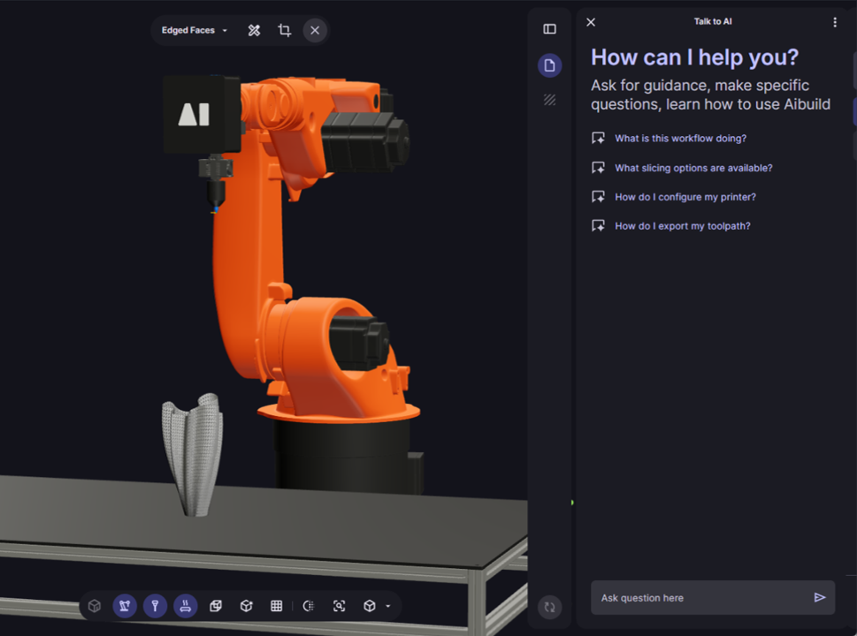
Task: Open the Edged Faces display mode dropdown
Action: pos(194,30)
